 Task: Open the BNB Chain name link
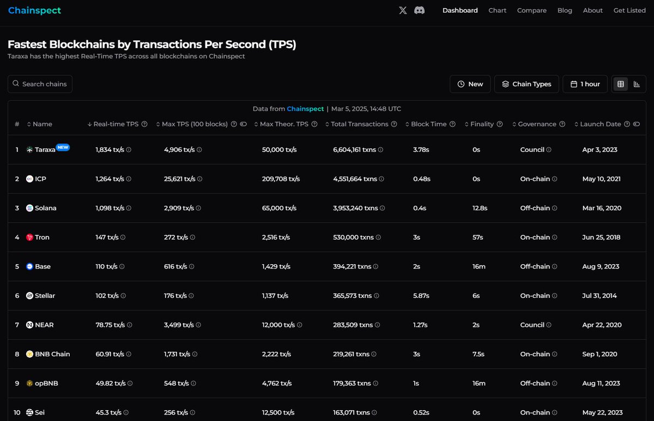(x=52, y=354)
